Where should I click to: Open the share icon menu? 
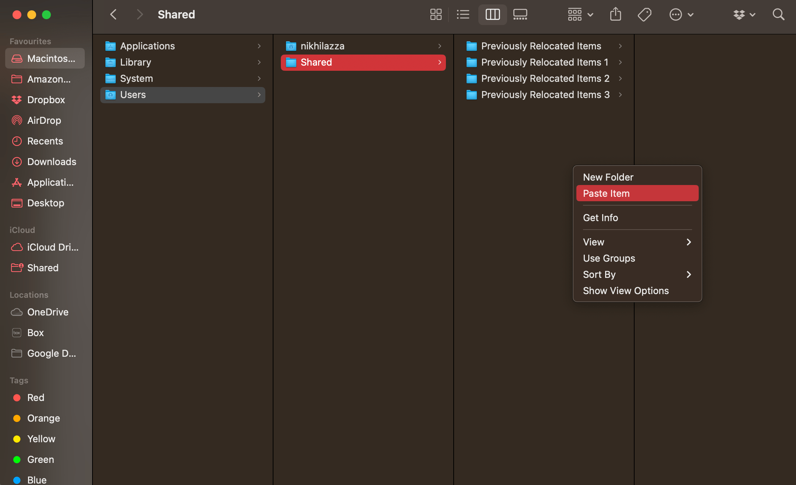click(x=616, y=15)
